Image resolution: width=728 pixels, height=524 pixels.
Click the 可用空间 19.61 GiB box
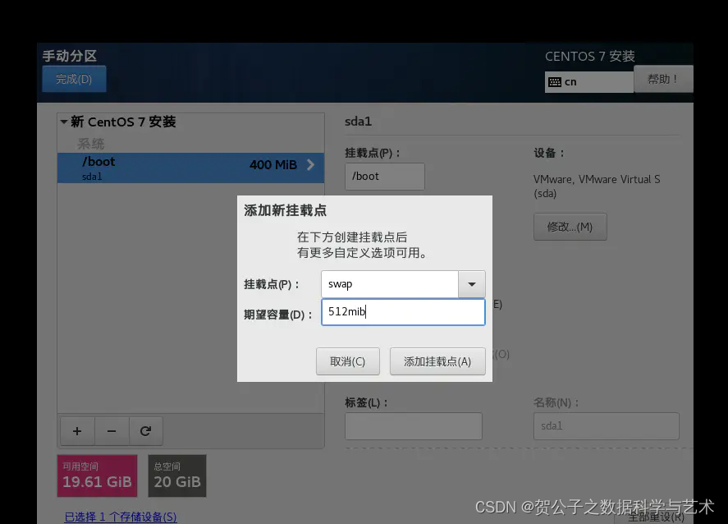pos(97,476)
